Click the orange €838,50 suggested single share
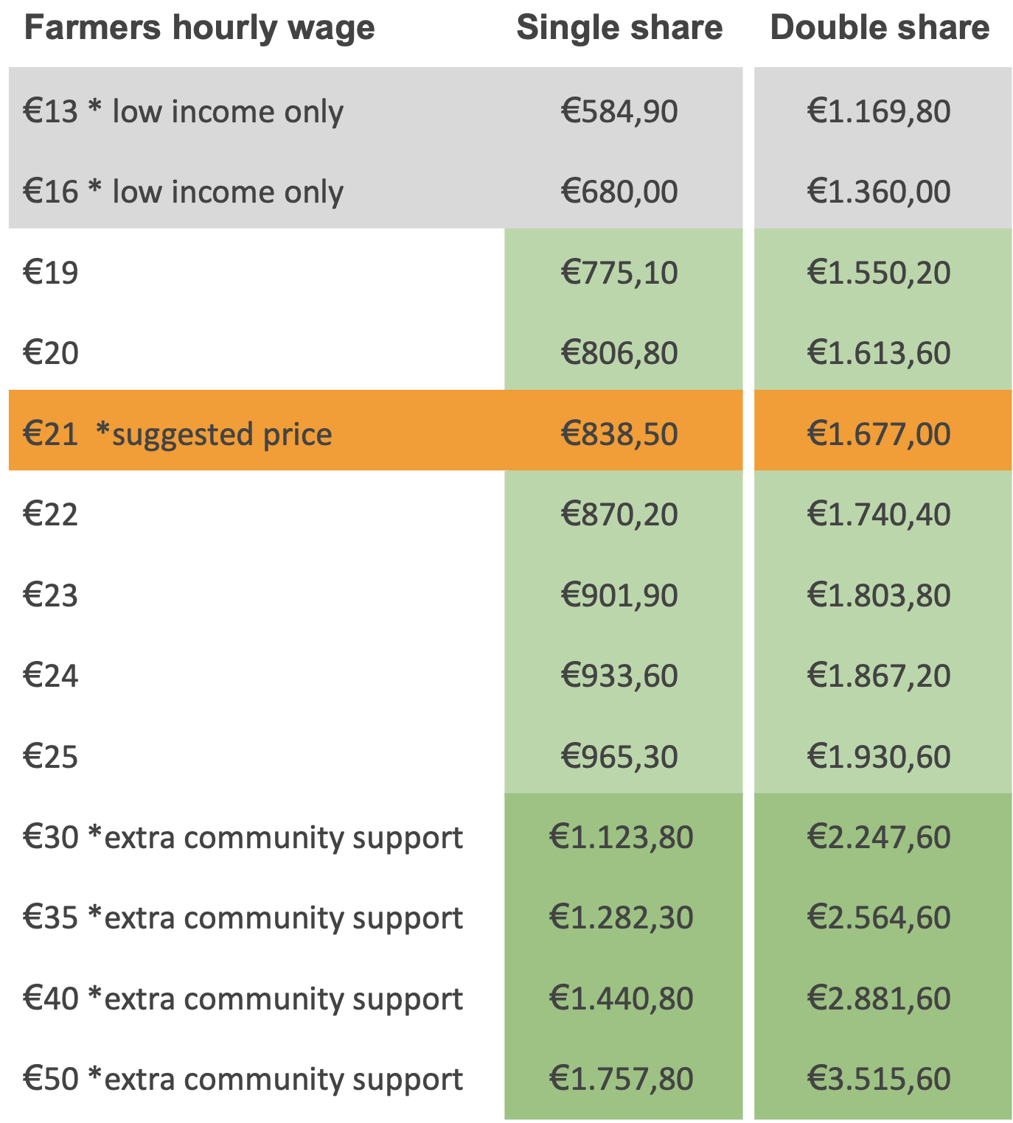This screenshot has width=1013, height=1123. [x=619, y=434]
